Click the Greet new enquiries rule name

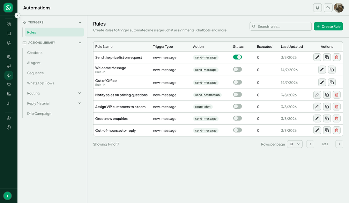coord(111,119)
